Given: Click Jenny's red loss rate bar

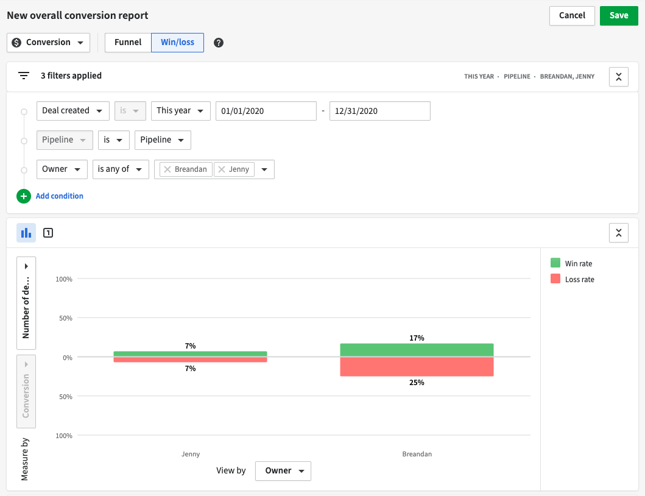Looking at the screenshot, I should (191, 360).
